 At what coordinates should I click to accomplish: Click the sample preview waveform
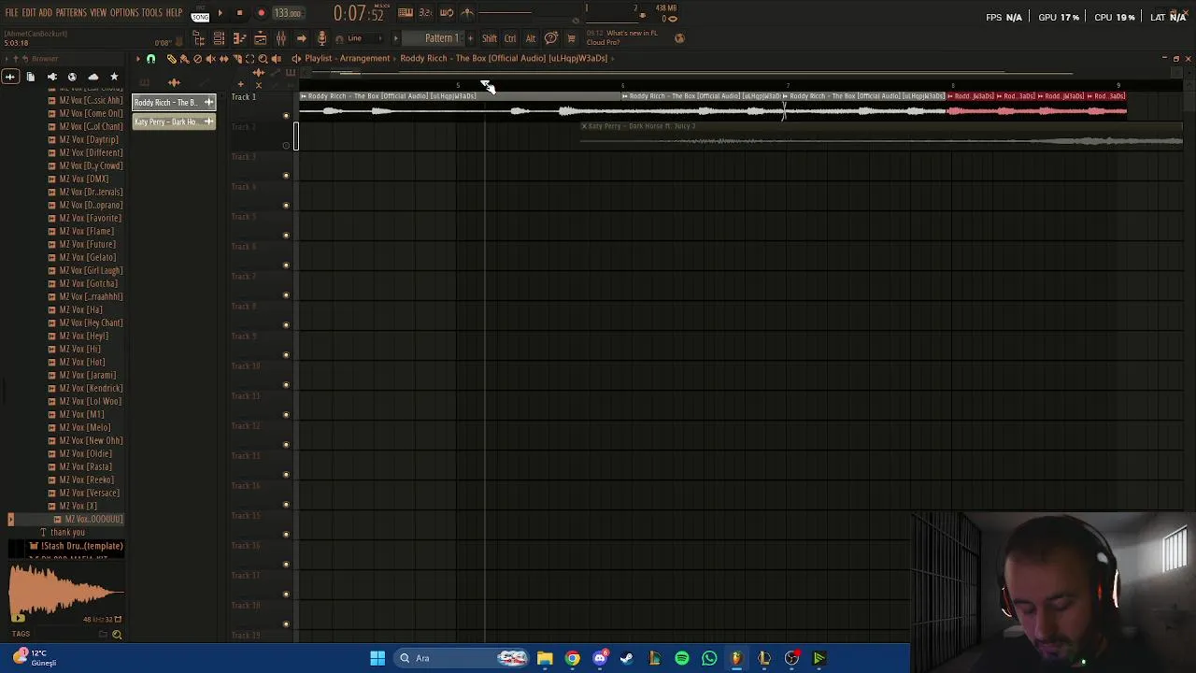65,591
